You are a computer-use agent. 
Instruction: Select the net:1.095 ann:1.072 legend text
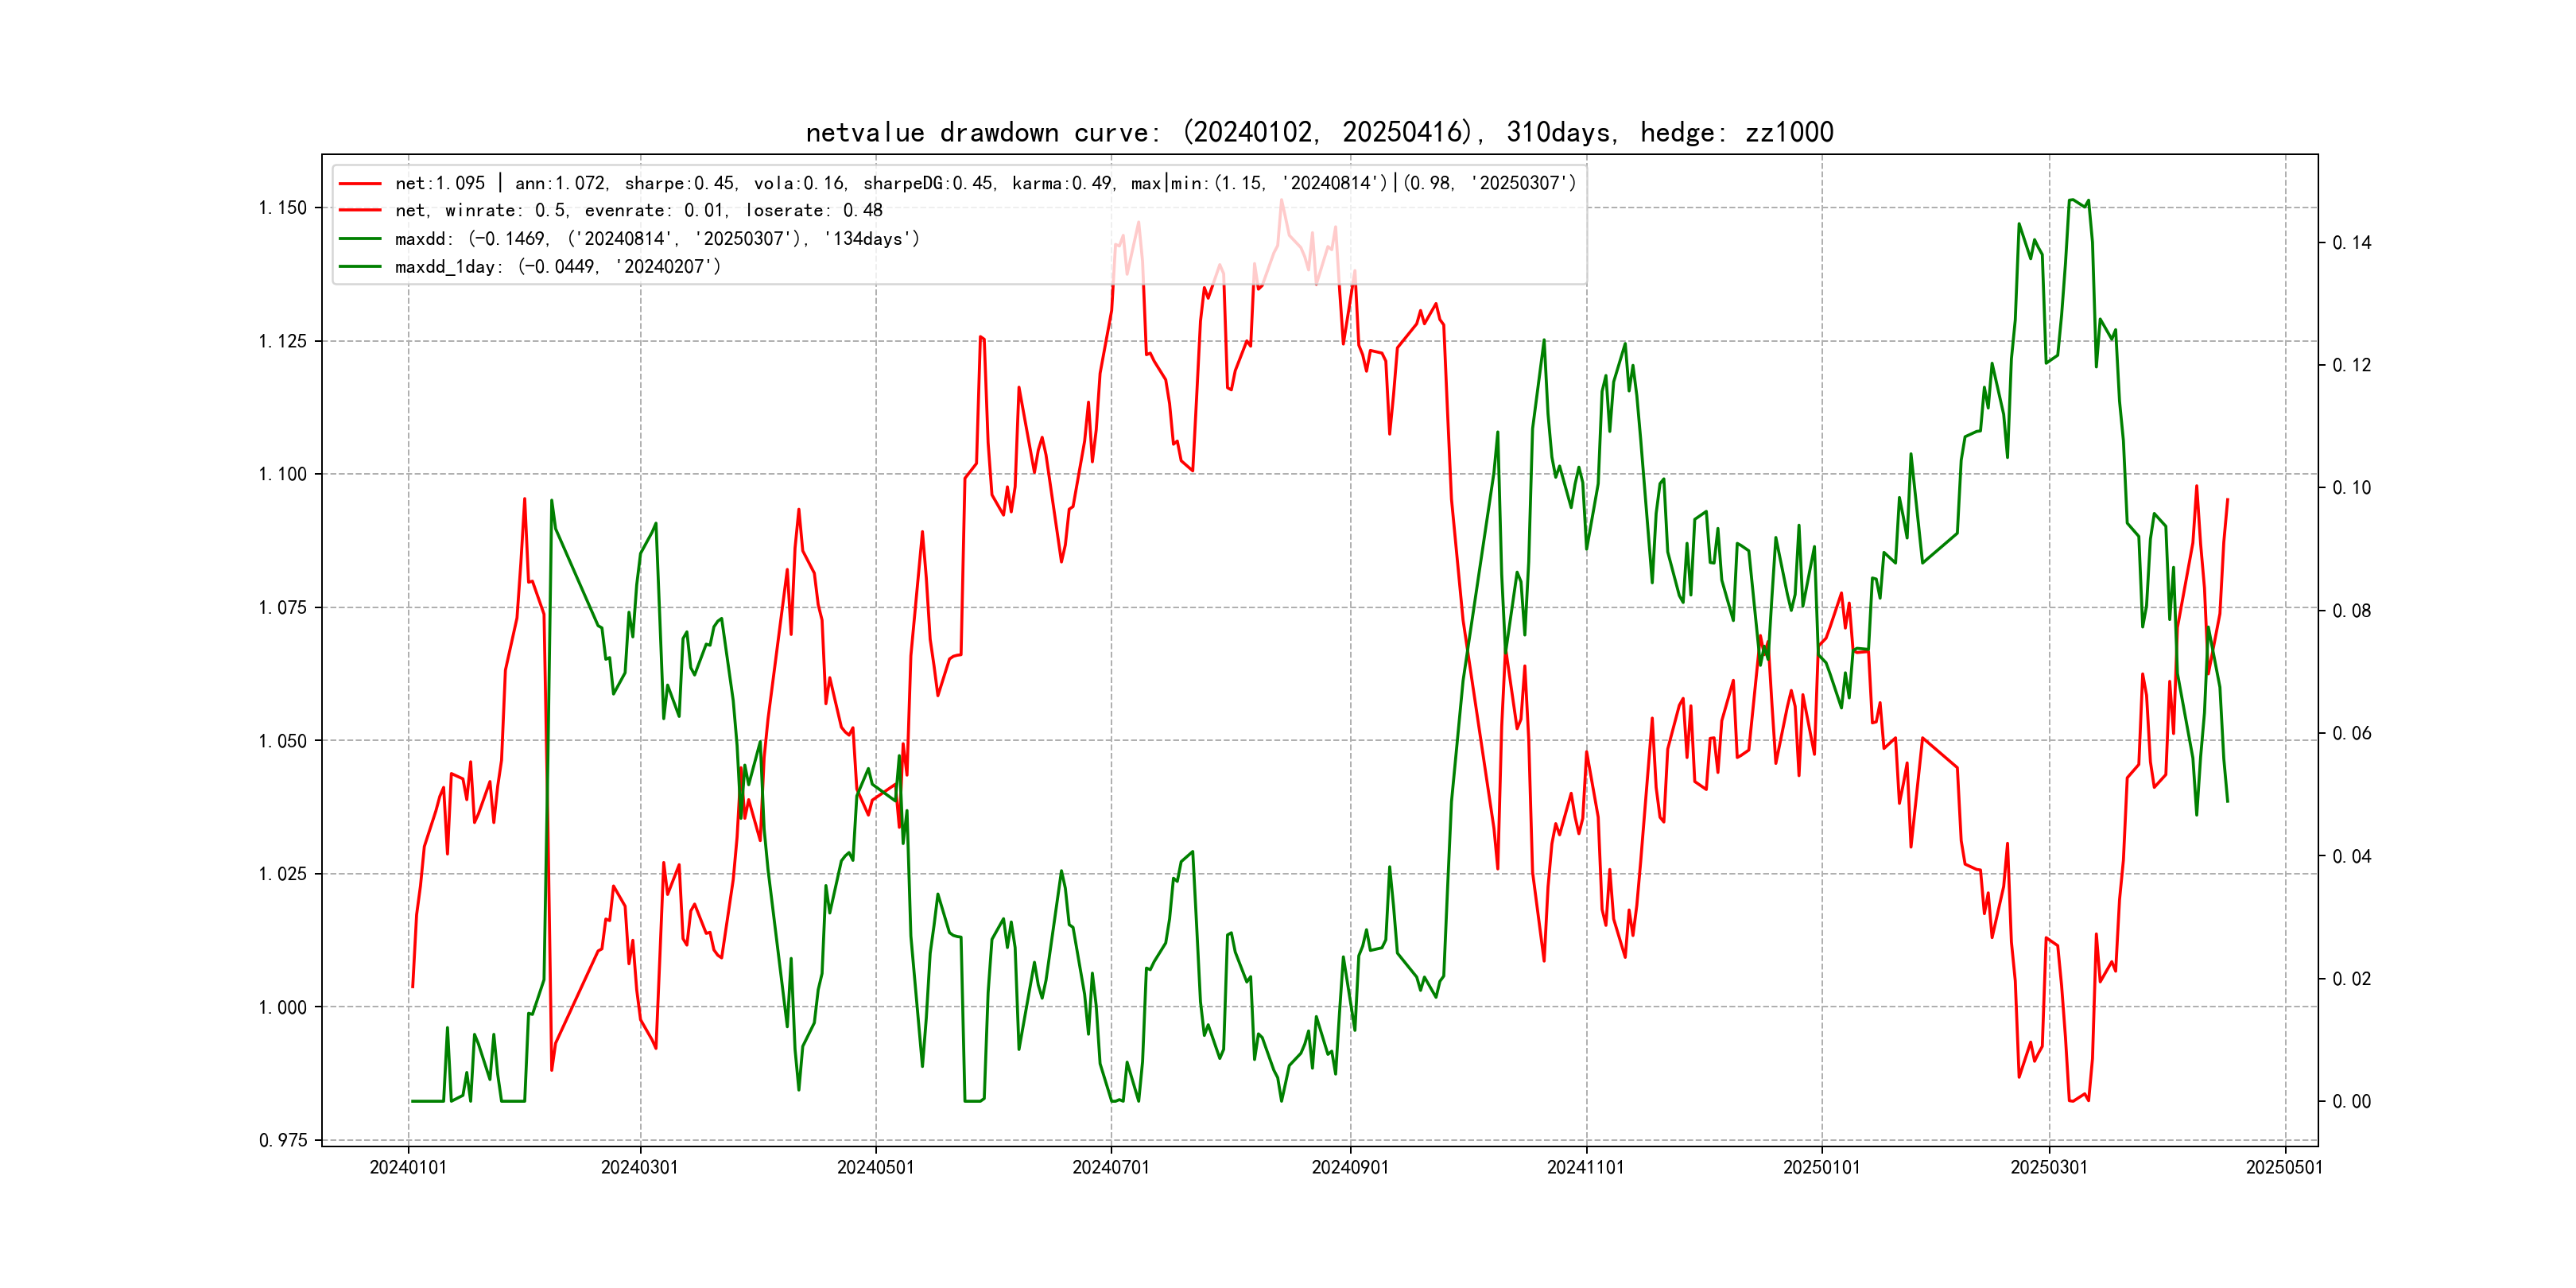[x=984, y=184]
